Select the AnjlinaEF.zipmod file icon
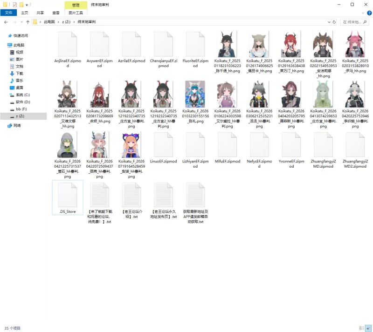Viewport: 373px width, 332px height. 68,44
